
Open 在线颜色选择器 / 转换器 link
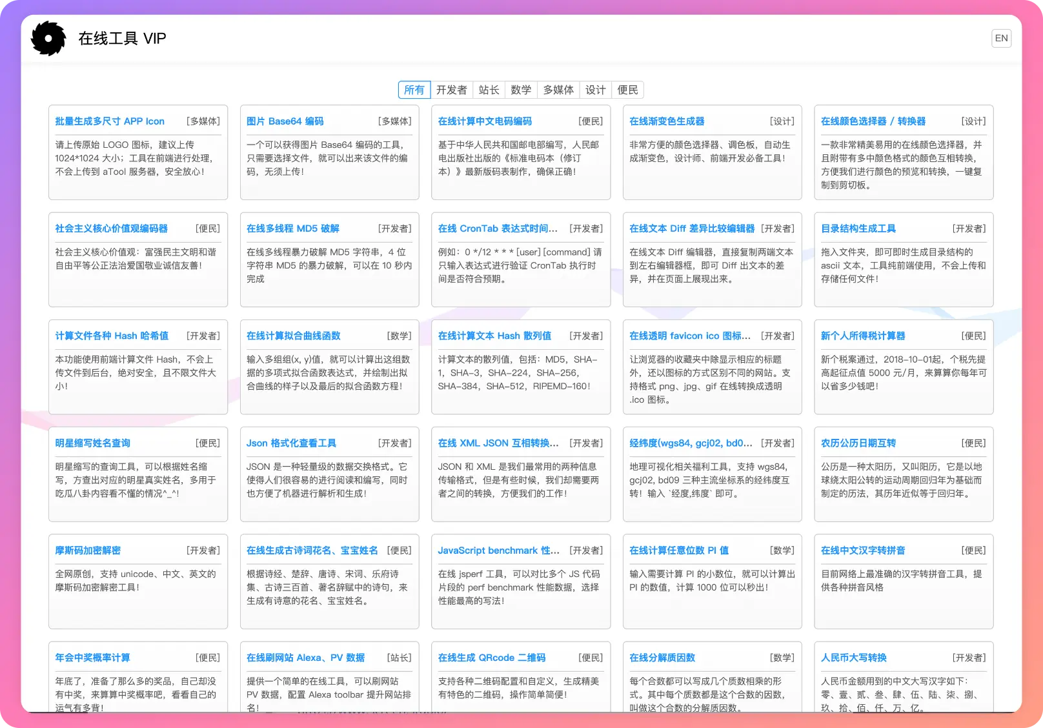(x=873, y=121)
